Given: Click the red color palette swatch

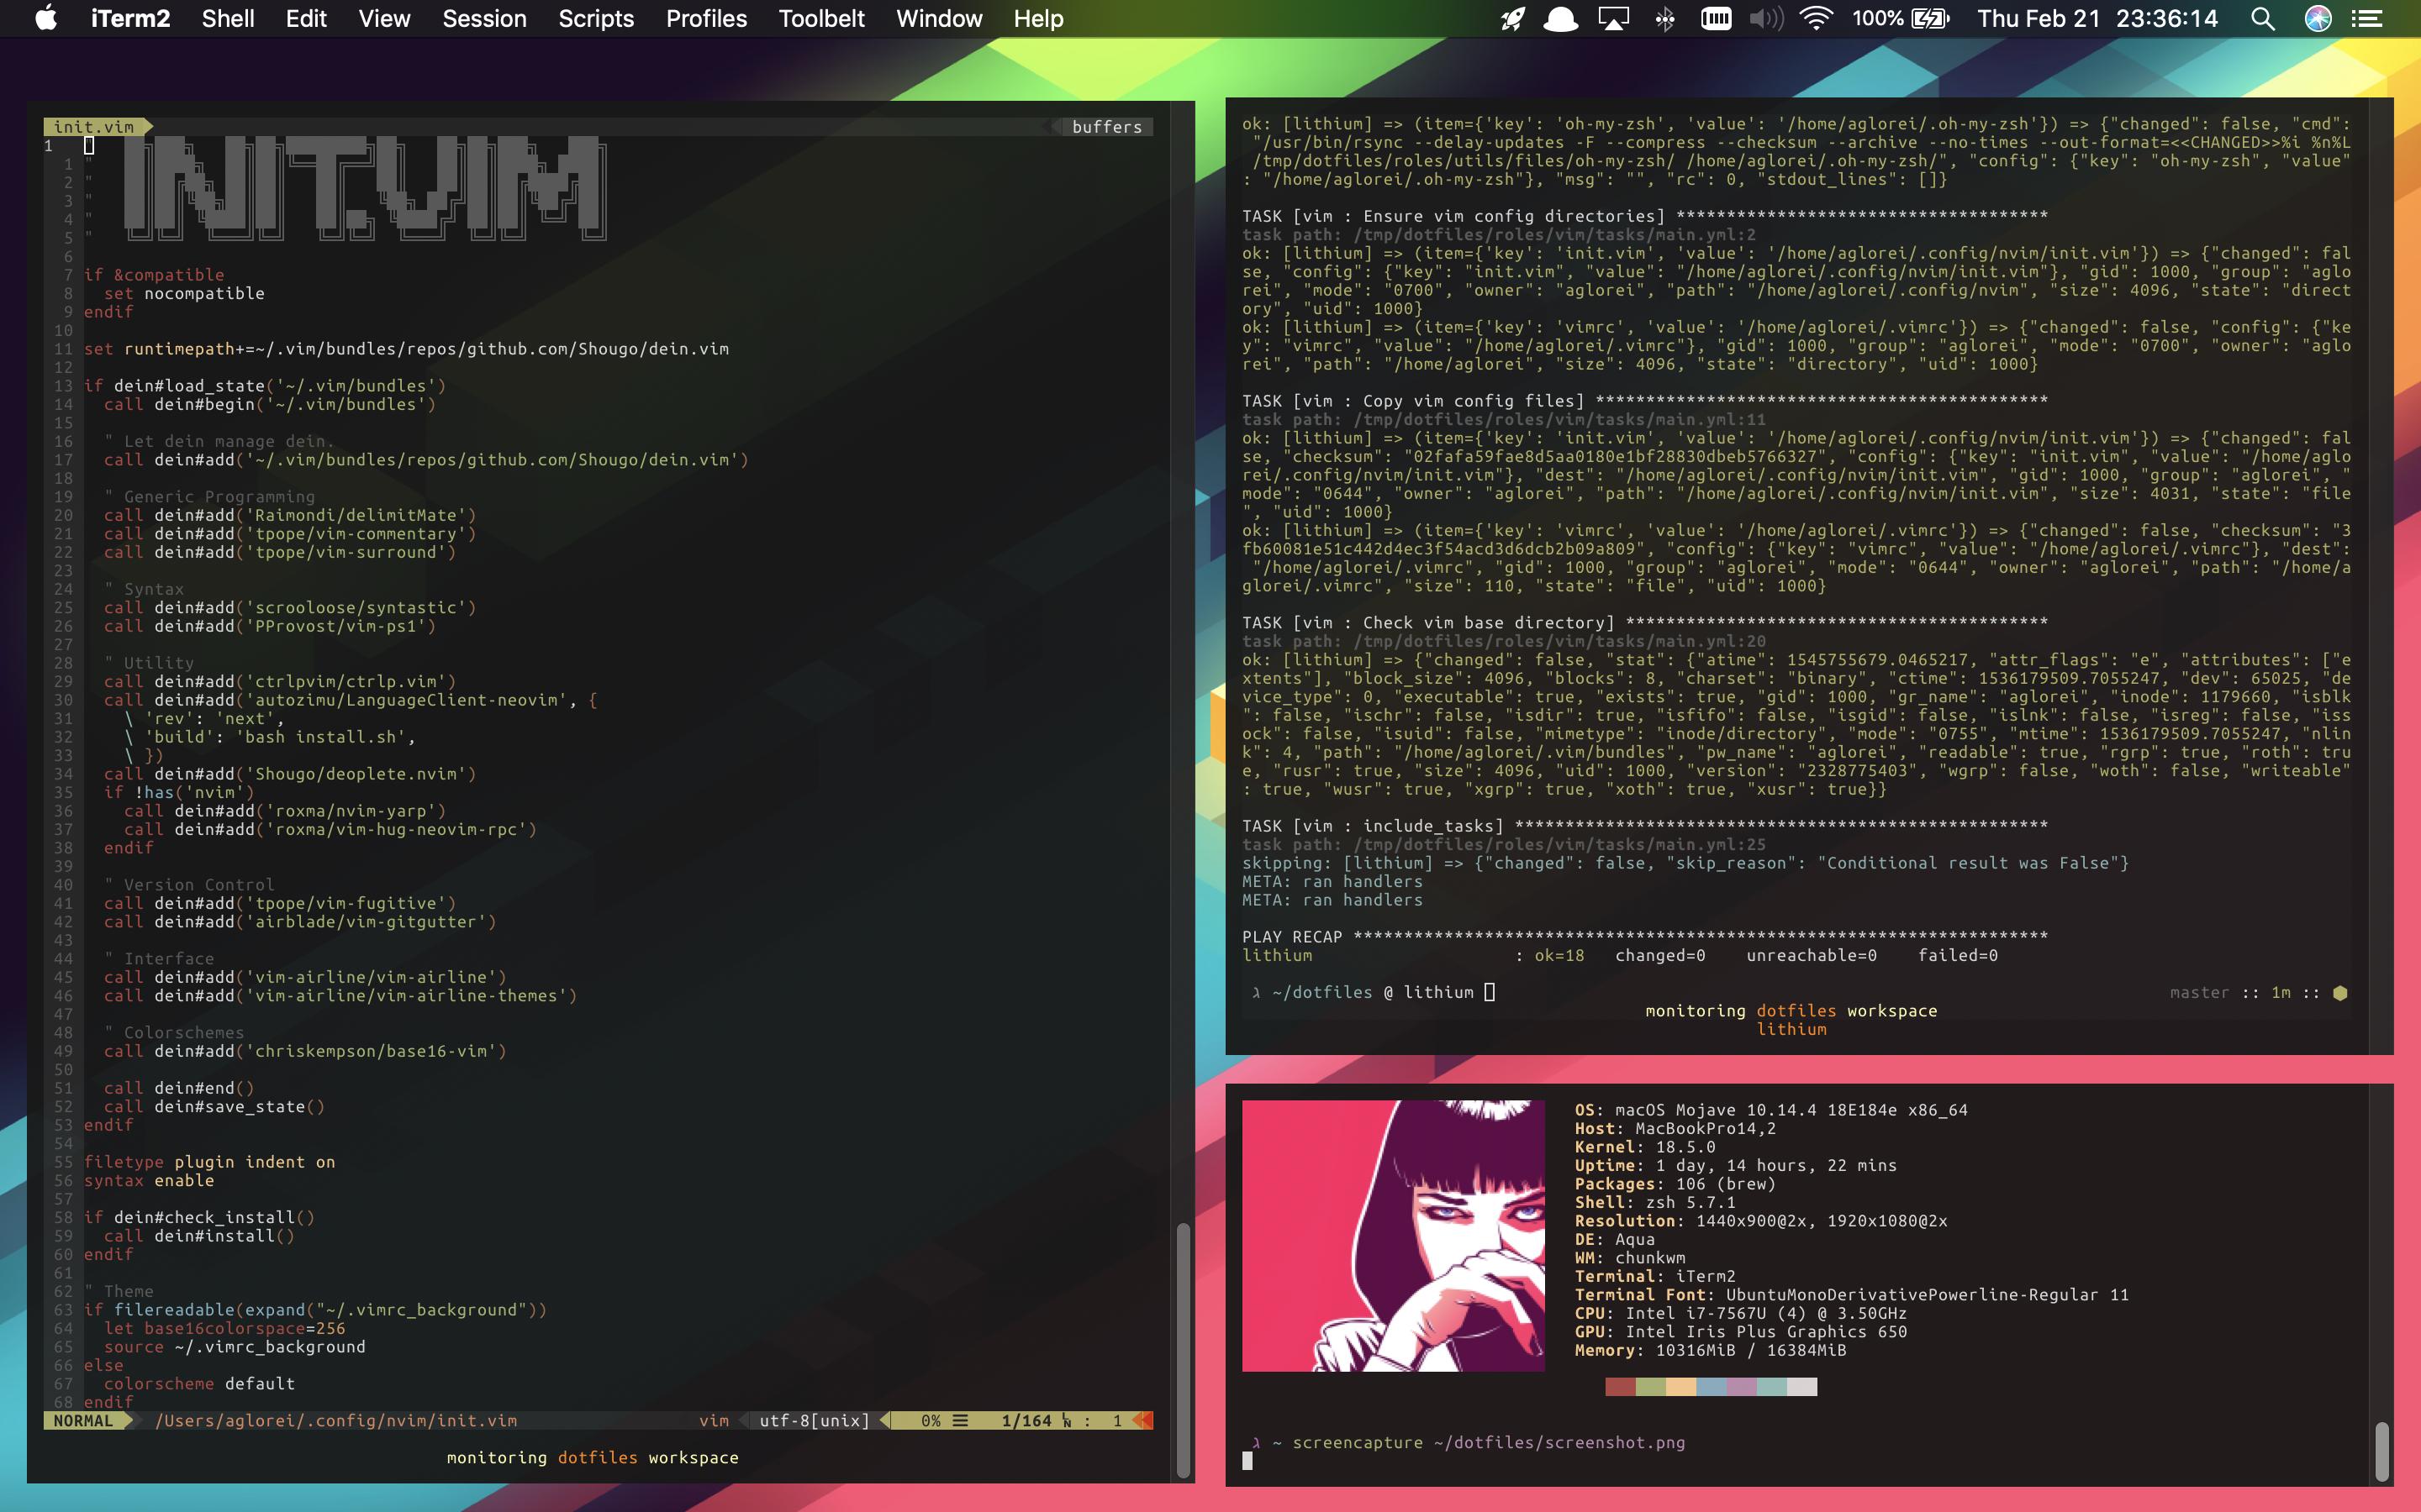Looking at the screenshot, I should coord(1620,1386).
